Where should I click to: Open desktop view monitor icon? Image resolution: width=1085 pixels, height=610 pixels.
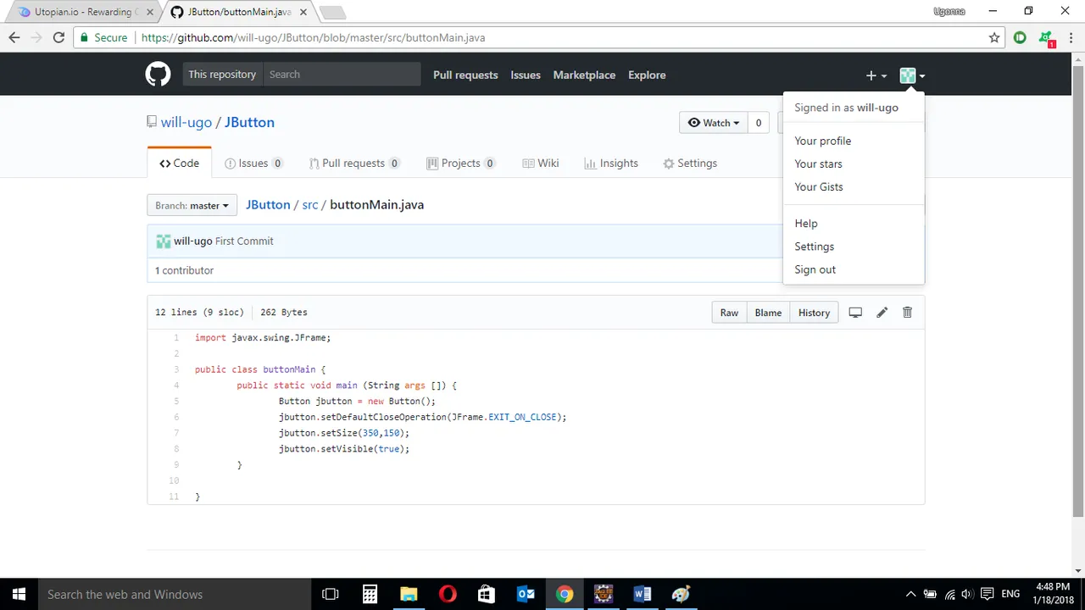click(855, 313)
